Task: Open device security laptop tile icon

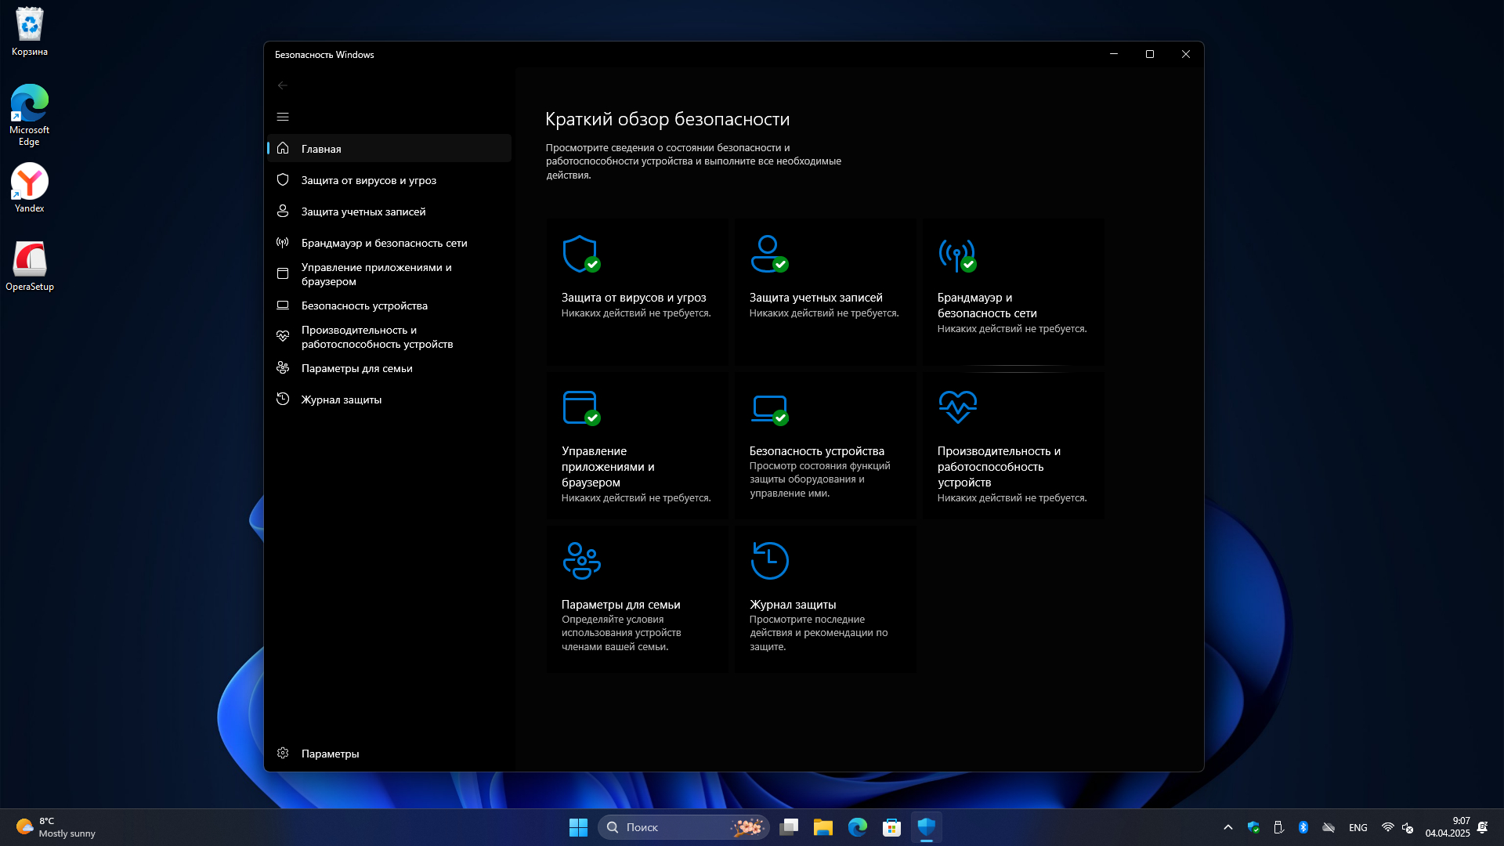Action: (768, 407)
